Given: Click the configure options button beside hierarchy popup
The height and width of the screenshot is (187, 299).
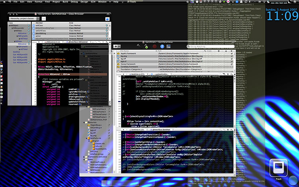Looking at the screenshot, I should pos(44,19).
